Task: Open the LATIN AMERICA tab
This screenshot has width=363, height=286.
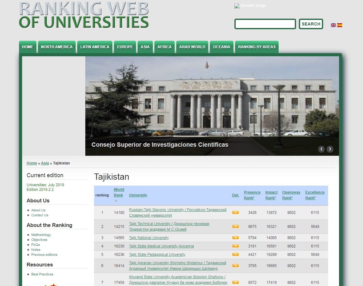Action: pos(95,47)
